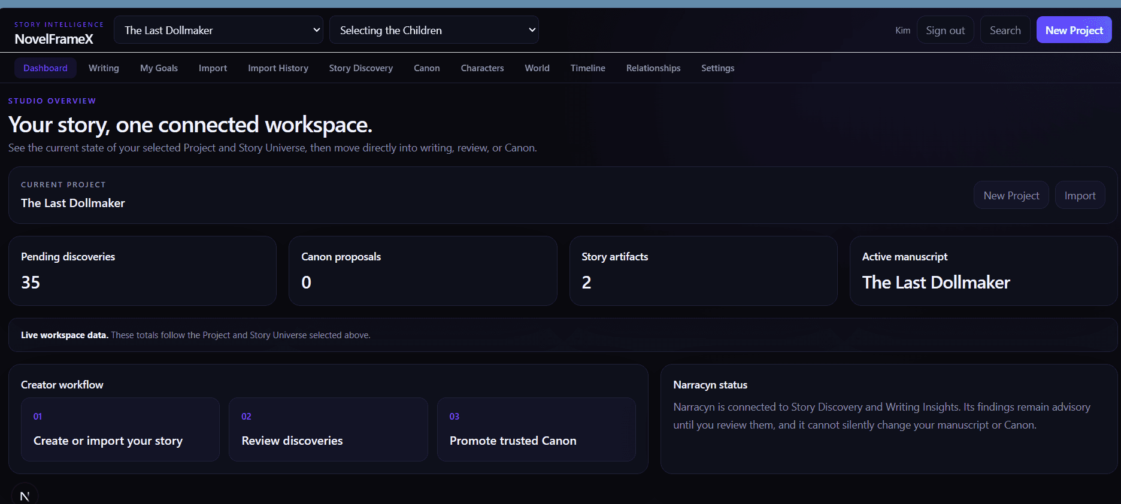This screenshot has width=1121, height=504.
Task: Open the Active manuscript card
Action: tap(983, 271)
